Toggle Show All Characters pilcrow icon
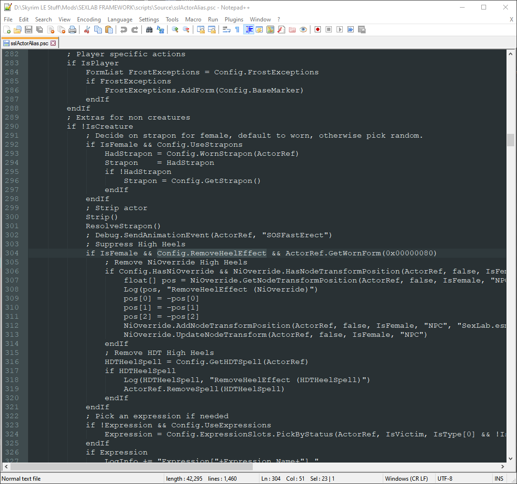Screen dimensions: 517x484 238,30
